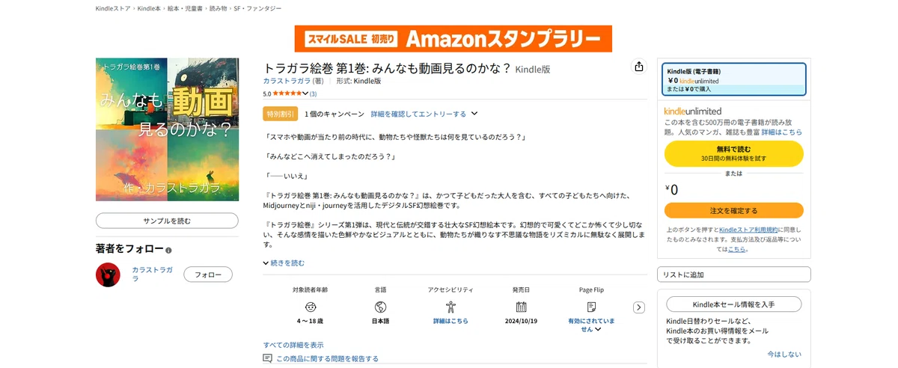Click the Page Flip document icon
This screenshot has height=368, width=898.
(591, 307)
